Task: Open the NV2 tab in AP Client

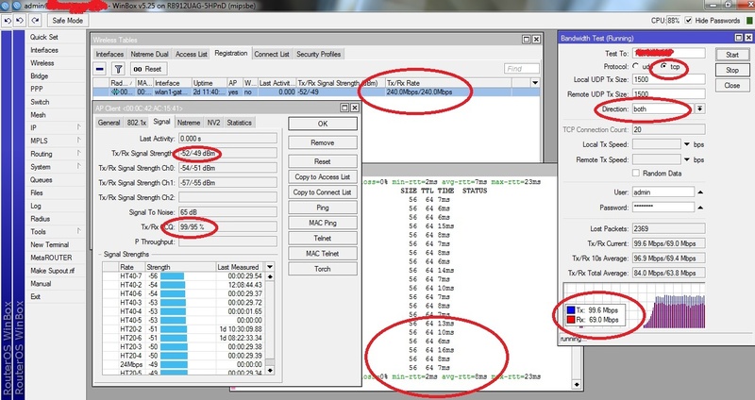Action: pos(213,123)
